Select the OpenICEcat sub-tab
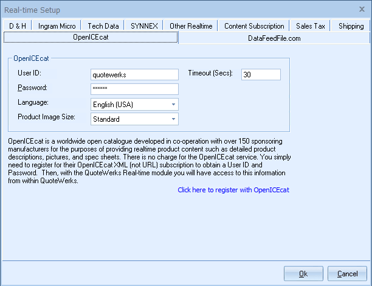The height and width of the screenshot is (286, 372). click(91, 37)
